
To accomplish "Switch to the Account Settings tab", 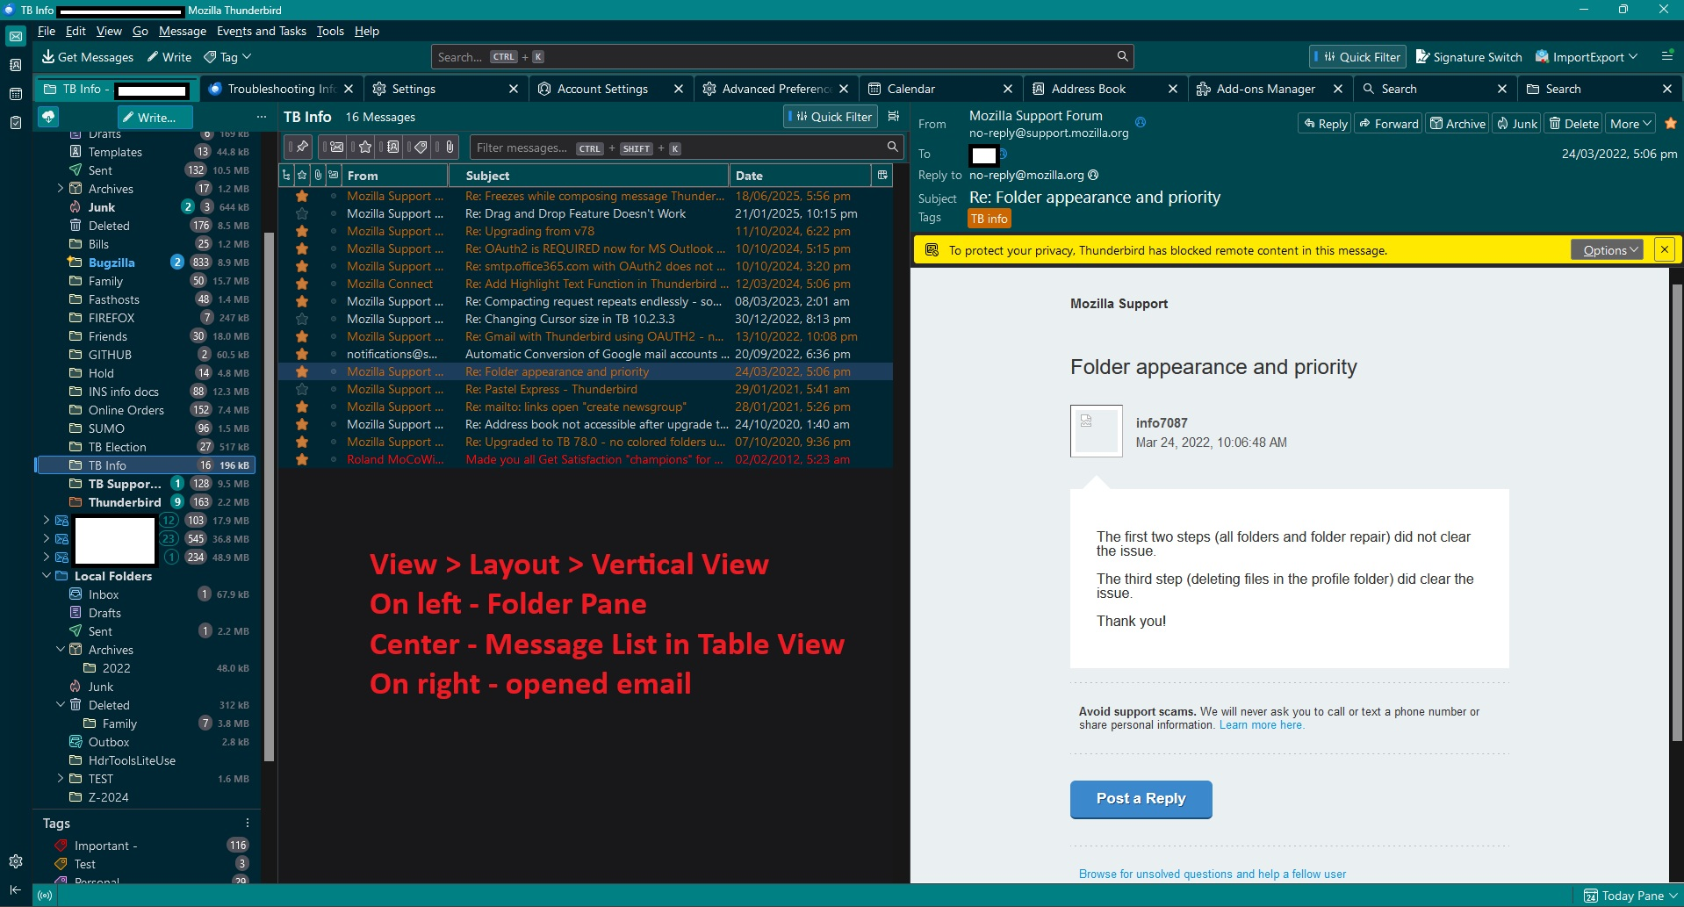I will [610, 89].
